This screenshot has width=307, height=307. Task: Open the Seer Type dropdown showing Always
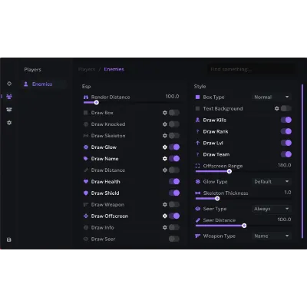coord(272,209)
